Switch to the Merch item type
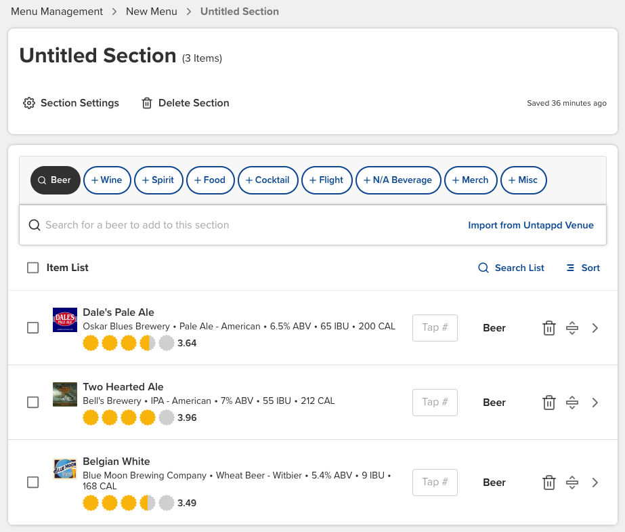This screenshot has height=532, width=625. (471, 180)
